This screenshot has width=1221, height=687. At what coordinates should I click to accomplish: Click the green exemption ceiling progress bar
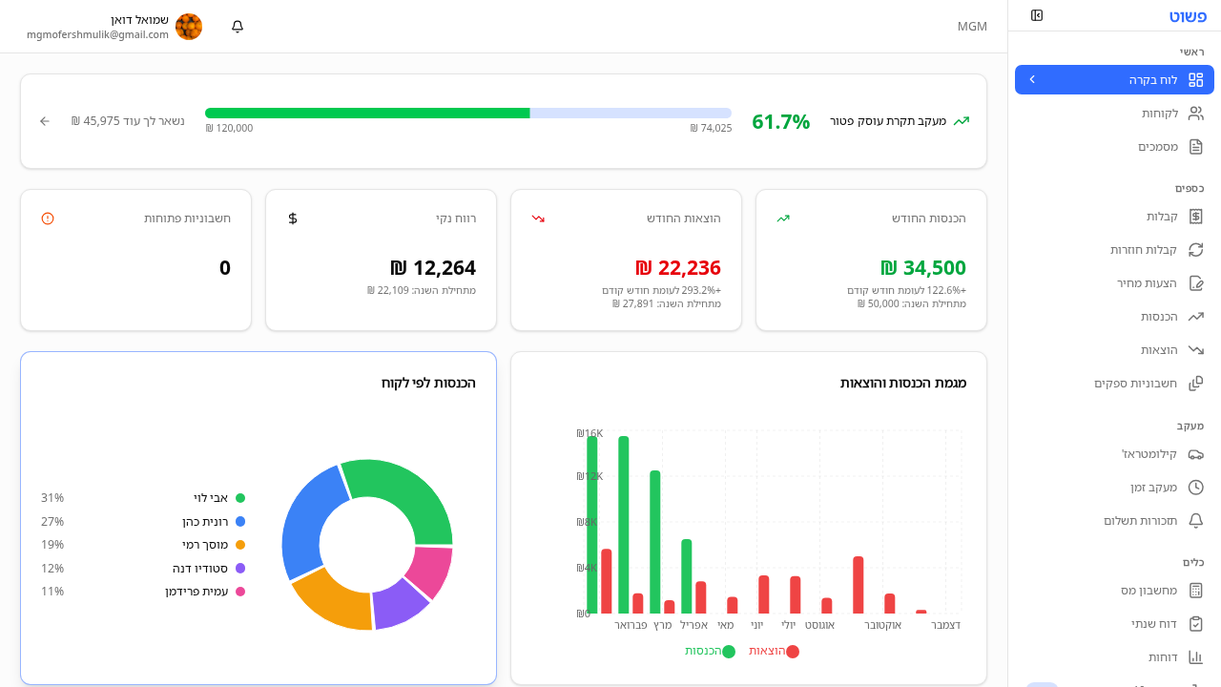(x=367, y=113)
